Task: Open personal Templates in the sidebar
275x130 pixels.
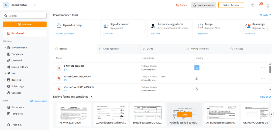Action: click(x=17, y=54)
